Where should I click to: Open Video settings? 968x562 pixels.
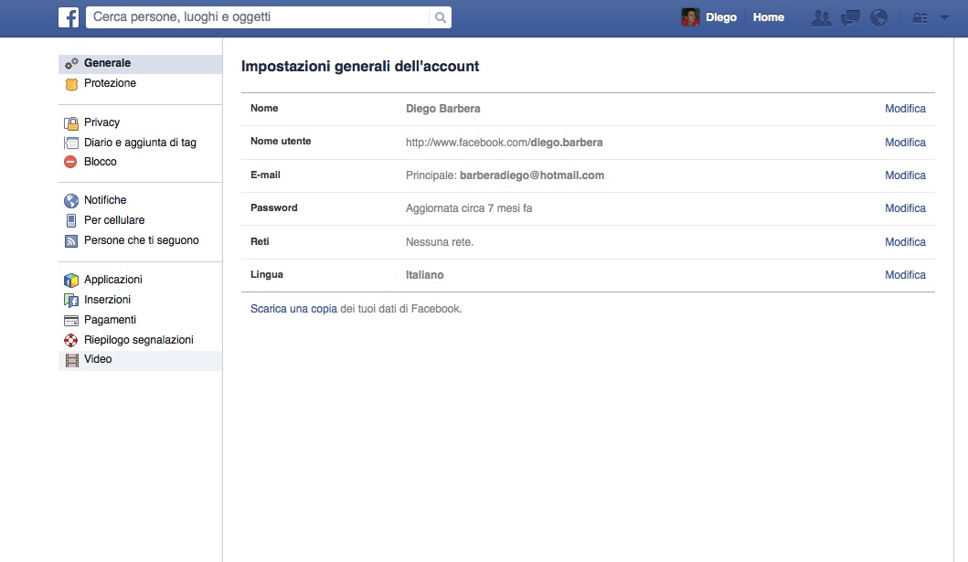tap(140, 360)
